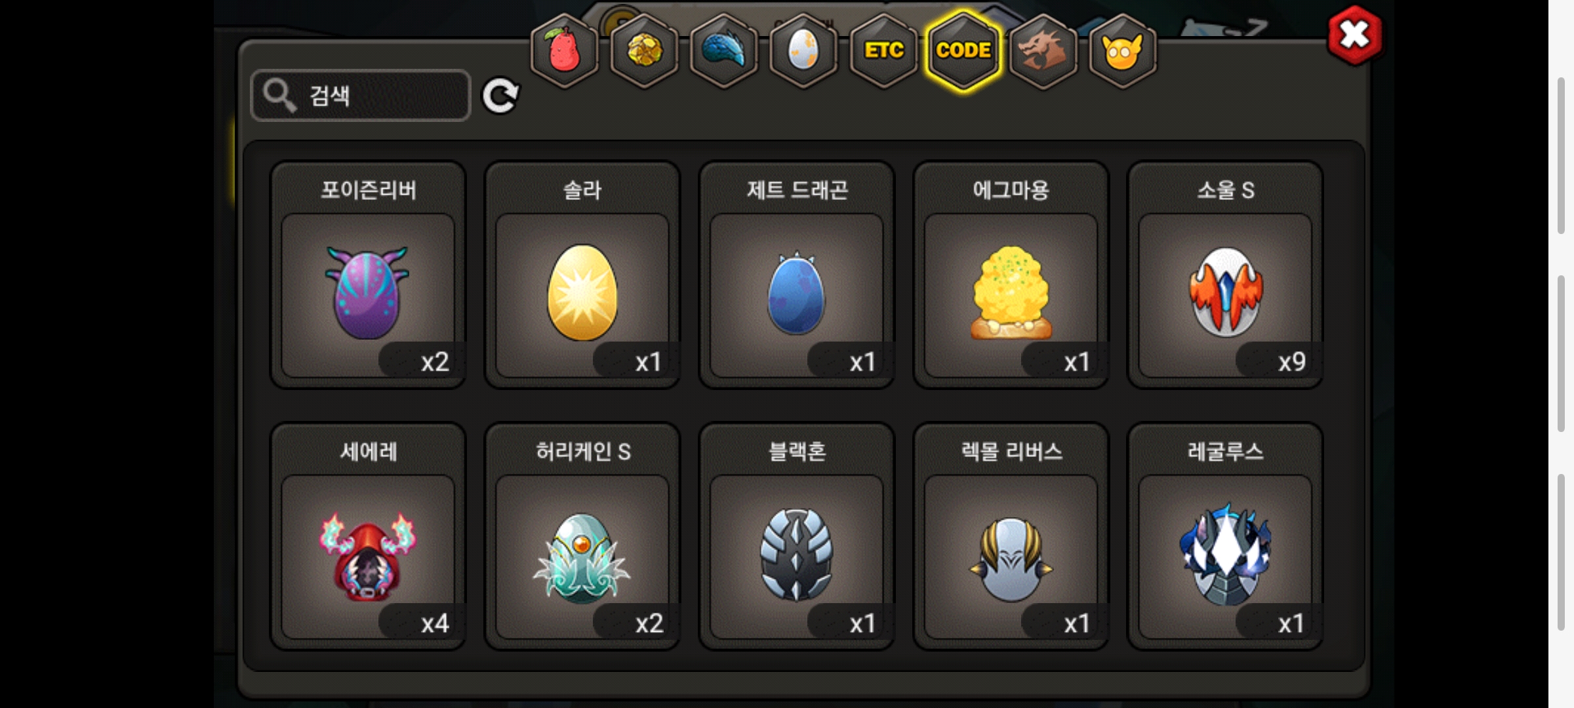Screen dimensions: 1574x708
Task: Select the dark armored 블랙혼 egg
Action: coord(797,536)
